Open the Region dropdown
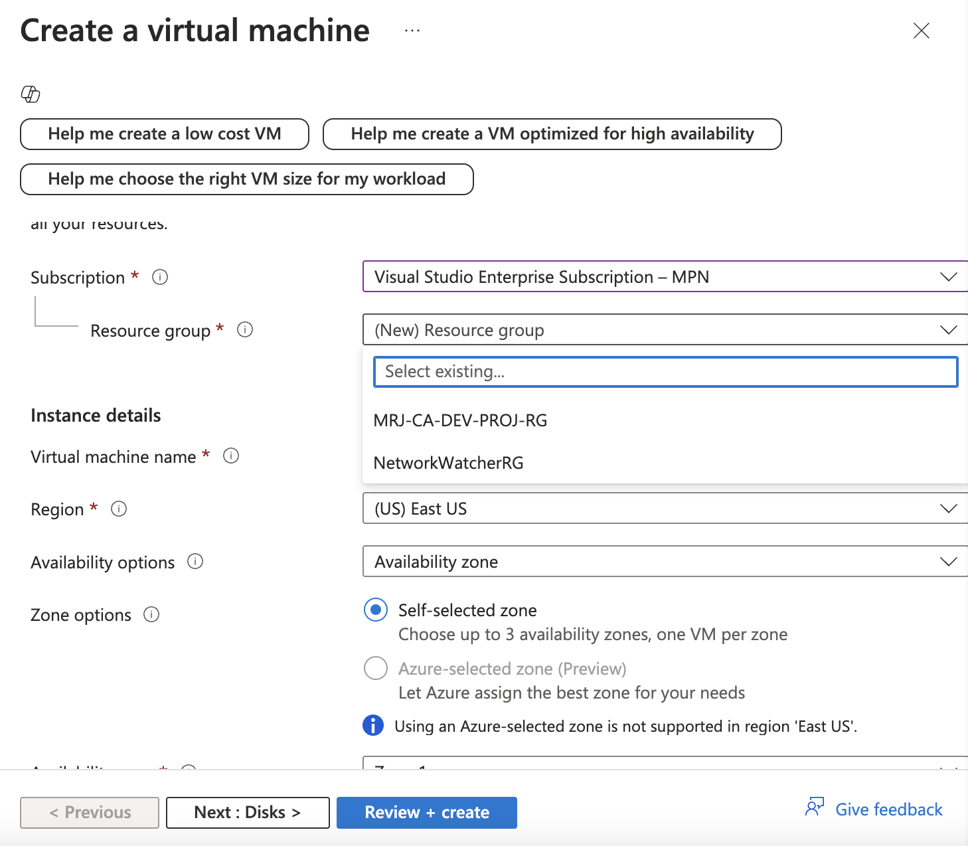 pos(665,508)
